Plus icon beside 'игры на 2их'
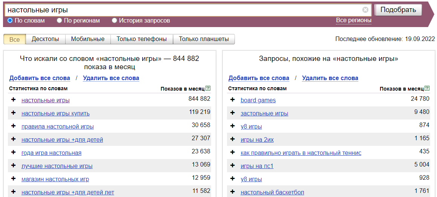 tap(232, 139)
